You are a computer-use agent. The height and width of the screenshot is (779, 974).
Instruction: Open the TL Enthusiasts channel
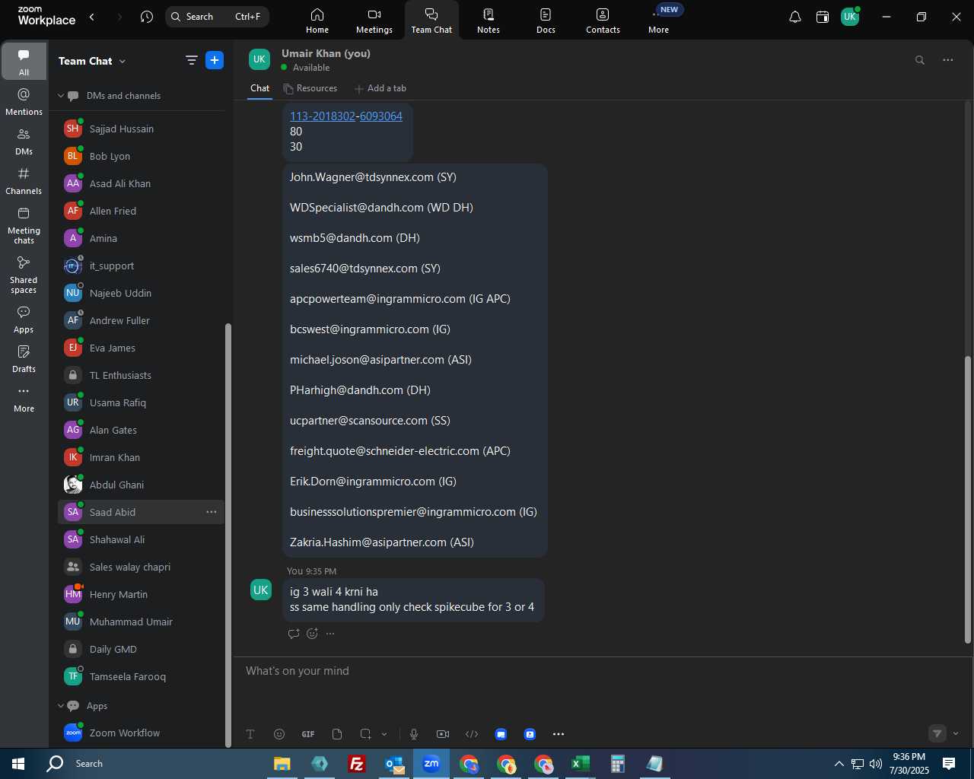(142, 375)
